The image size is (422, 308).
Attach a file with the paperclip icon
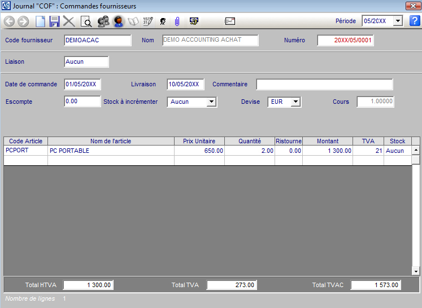177,21
